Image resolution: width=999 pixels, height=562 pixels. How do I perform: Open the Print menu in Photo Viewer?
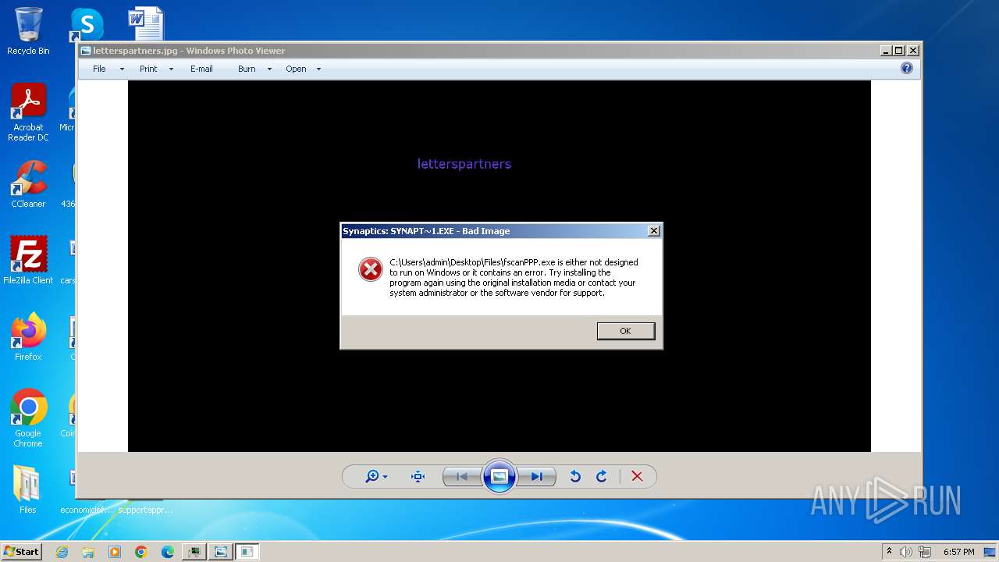[x=148, y=69]
